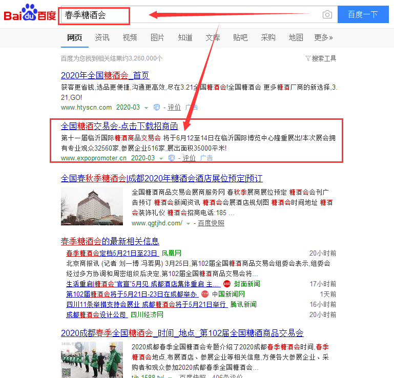The height and width of the screenshot is (378, 394).
Task: Click the Baidu logo
Action: click(30, 14)
